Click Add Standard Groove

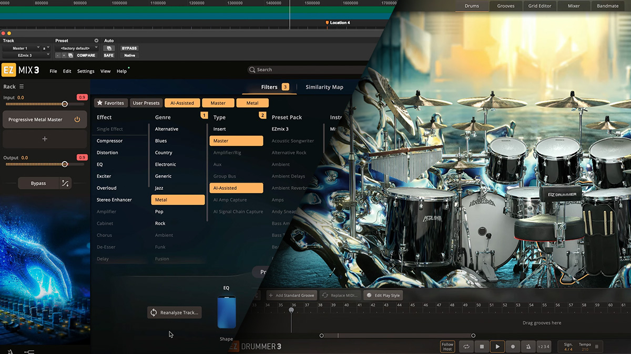pyautogui.click(x=291, y=295)
